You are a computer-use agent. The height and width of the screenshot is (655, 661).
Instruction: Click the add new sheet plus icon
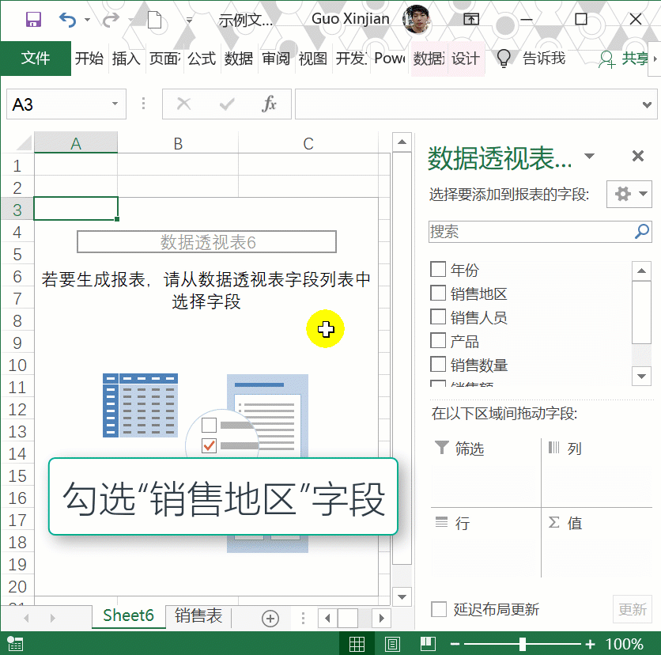point(270,619)
